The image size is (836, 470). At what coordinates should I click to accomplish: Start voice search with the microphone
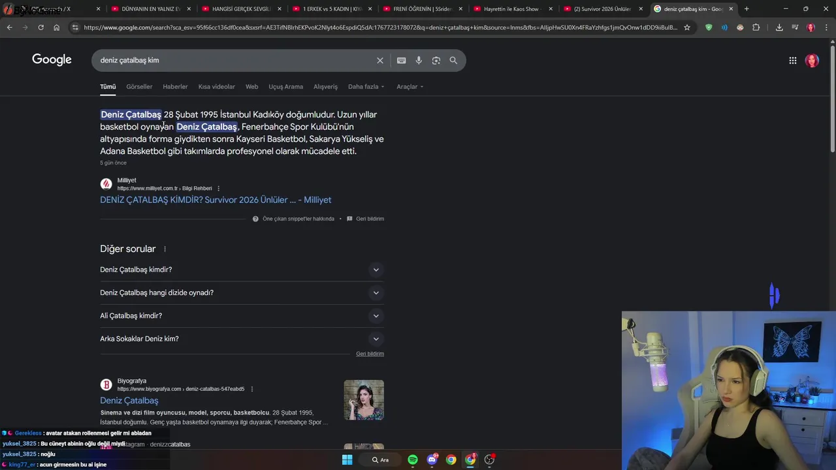(x=419, y=60)
